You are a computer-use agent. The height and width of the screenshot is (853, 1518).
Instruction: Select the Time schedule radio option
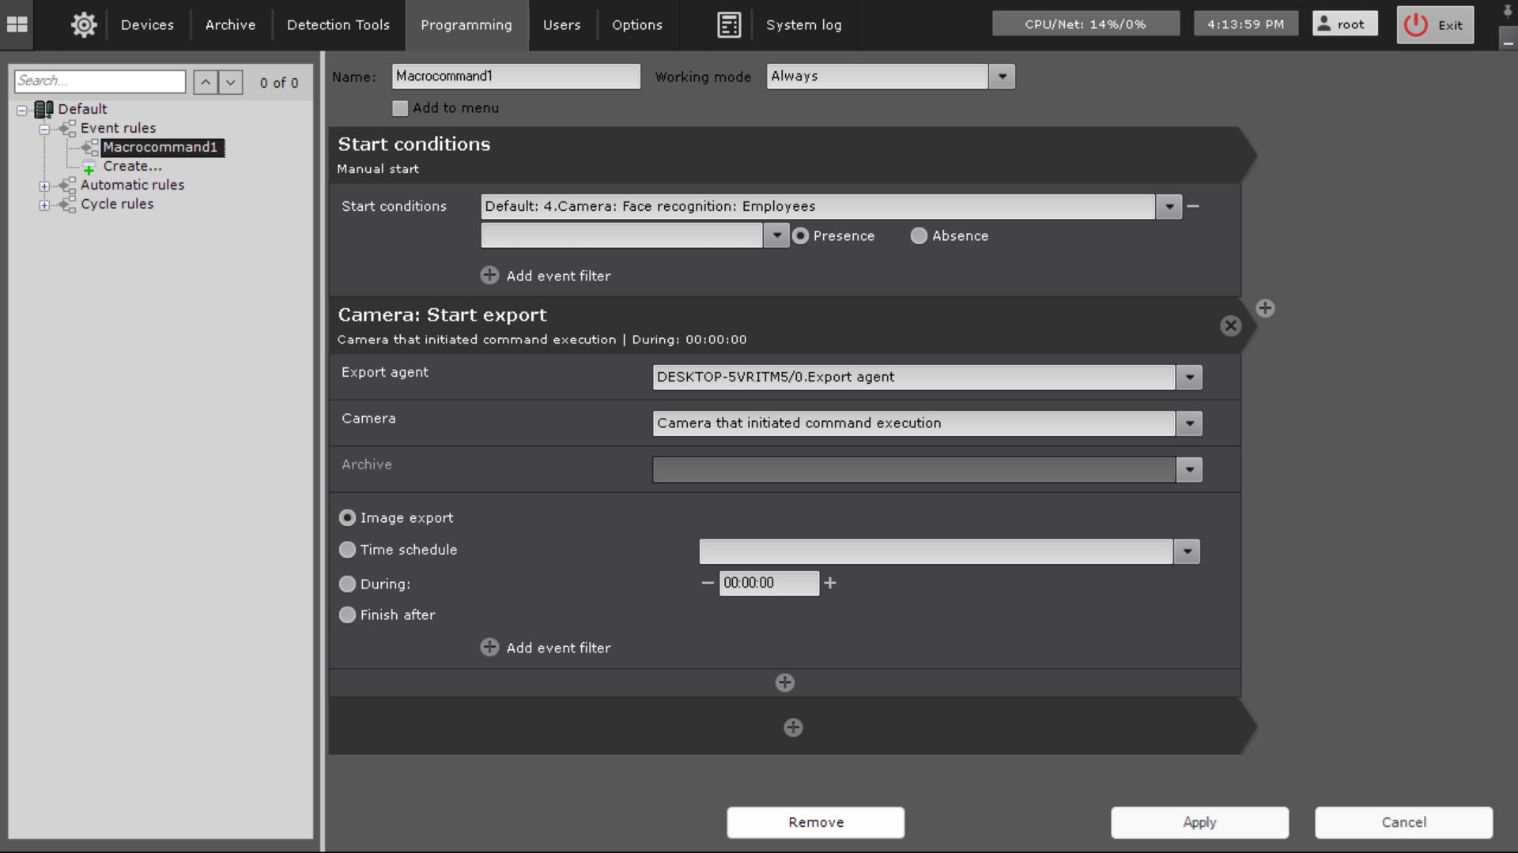pos(347,550)
